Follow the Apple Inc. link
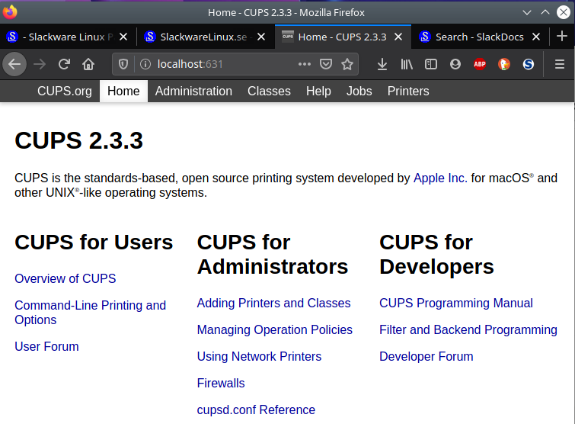Image resolution: width=575 pixels, height=424 pixels. point(440,178)
